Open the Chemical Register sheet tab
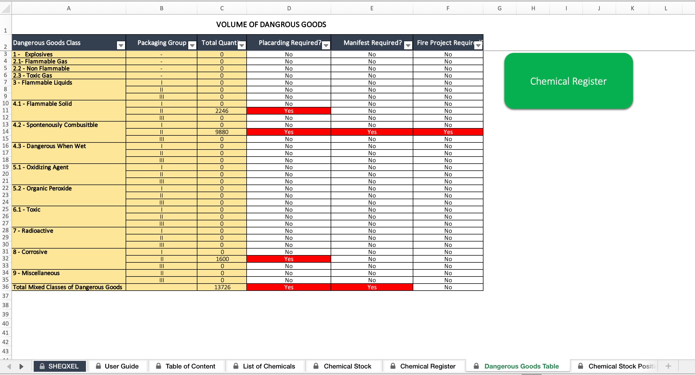This screenshot has width=695, height=375. click(x=427, y=366)
